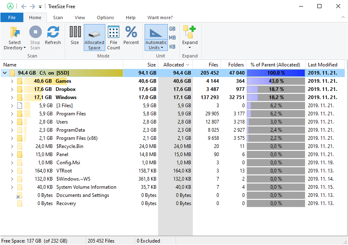Expand the ProgramData folder
The width and height of the screenshot is (348, 245).
coord(12,130)
